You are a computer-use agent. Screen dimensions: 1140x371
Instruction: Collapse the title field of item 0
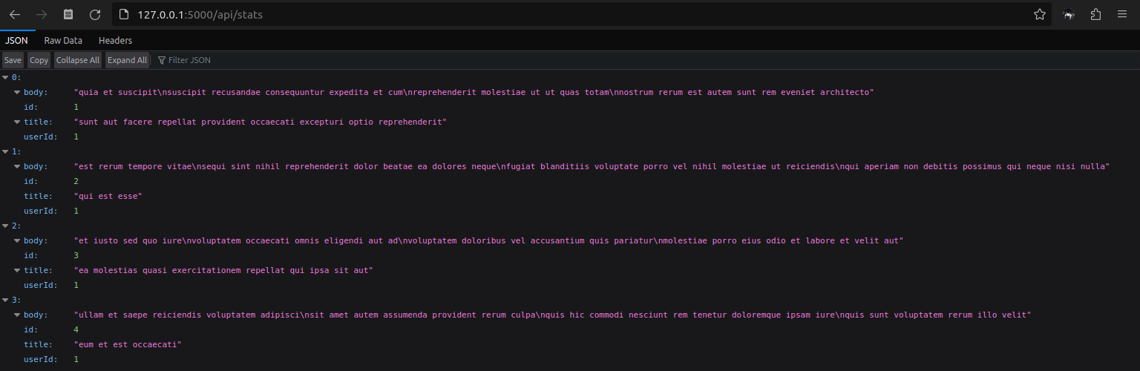(x=17, y=122)
